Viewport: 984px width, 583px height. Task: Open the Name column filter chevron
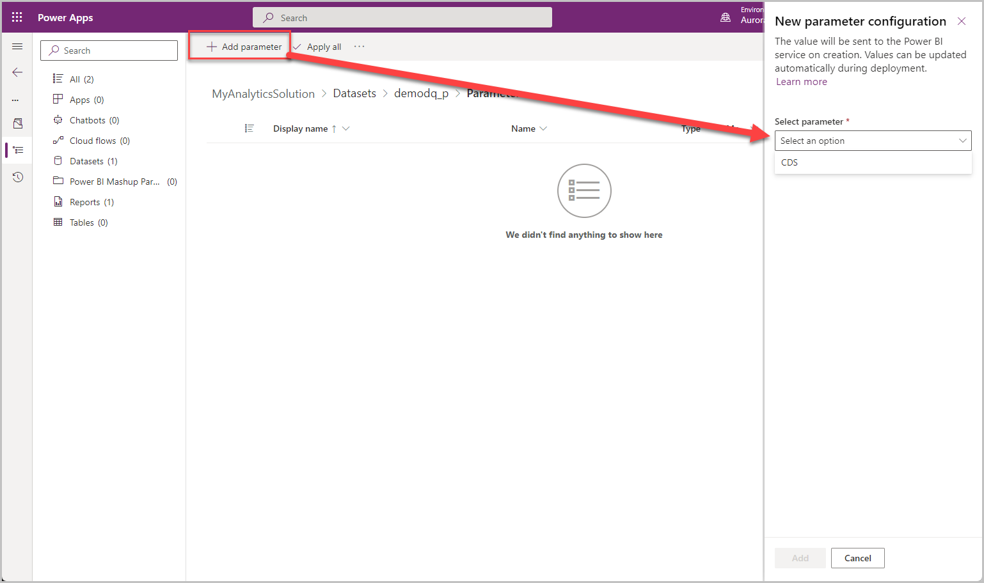544,128
